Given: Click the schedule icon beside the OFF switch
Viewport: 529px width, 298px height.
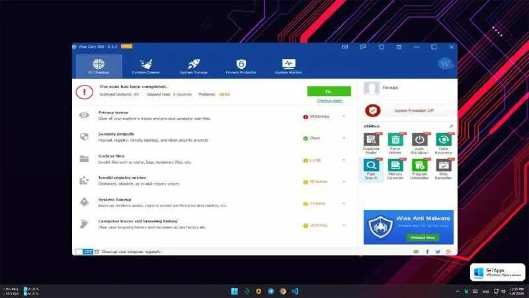Looking at the screenshot, I should pyautogui.click(x=97, y=252).
